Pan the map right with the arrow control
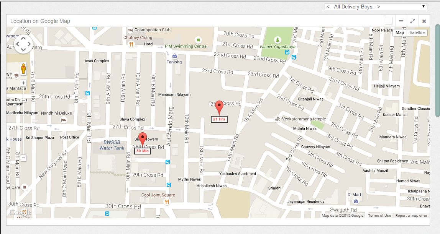Image resolution: width=440 pixels, height=234 pixels. (29, 44)
